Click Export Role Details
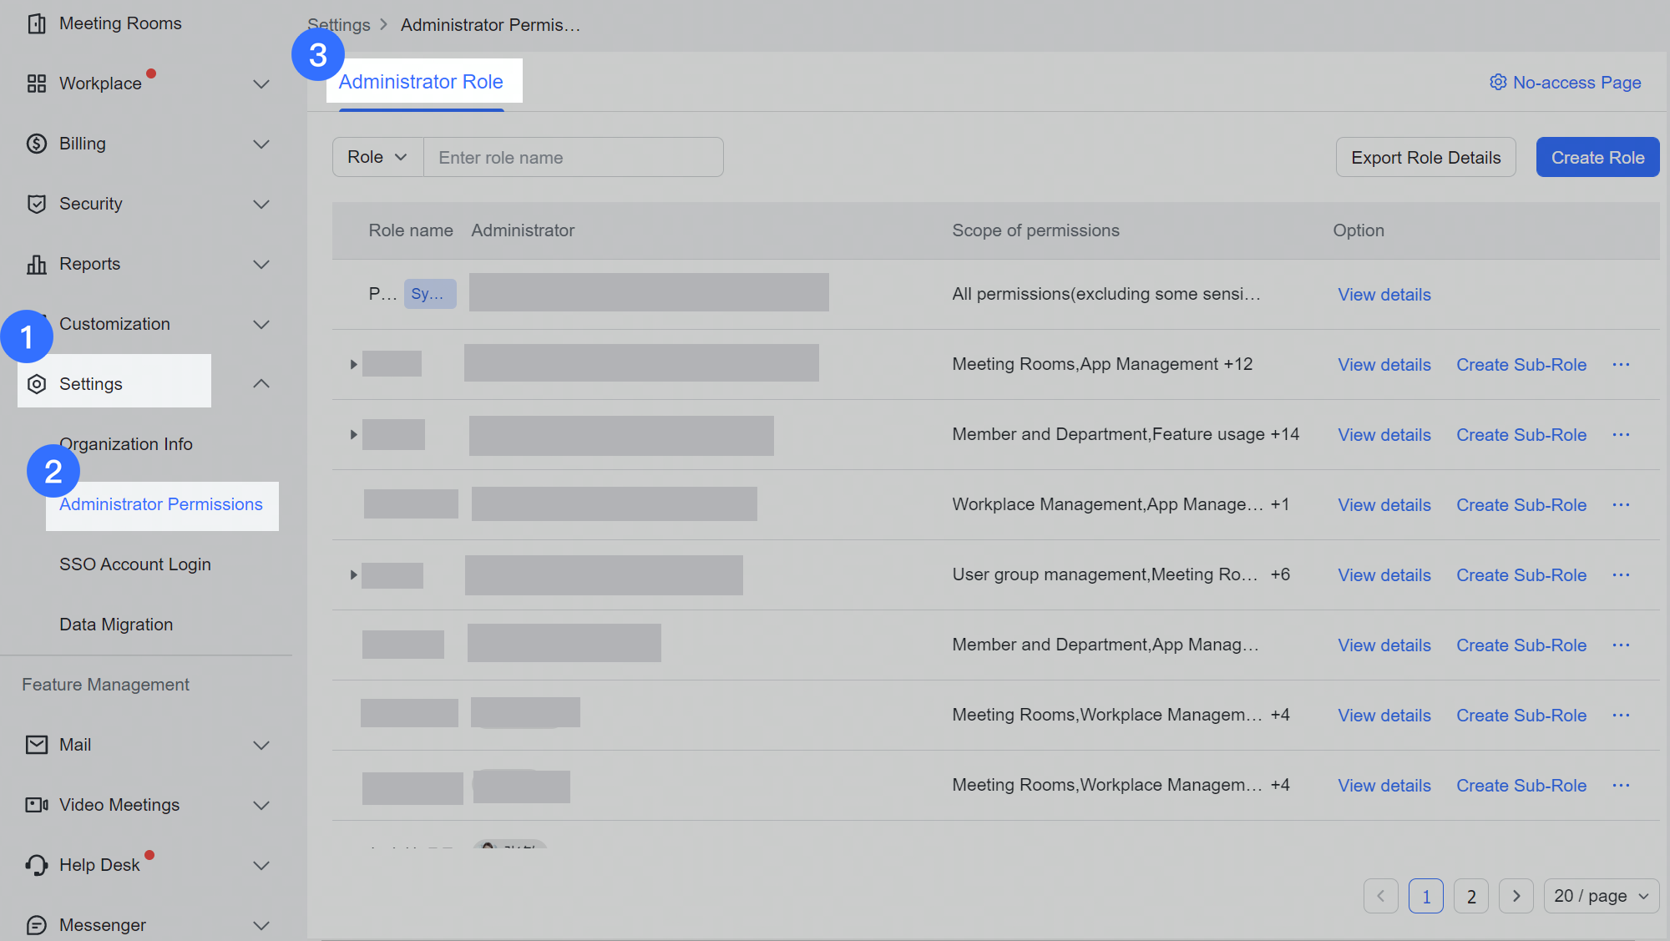Viewport: 1670px width, 941px height. [x=1425, y=157]
